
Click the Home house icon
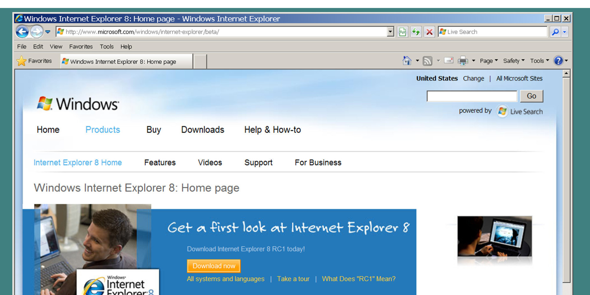pos(407,61)
